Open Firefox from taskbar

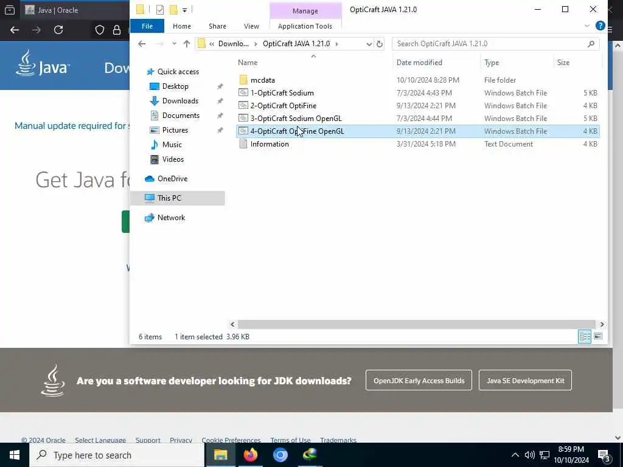250,455
